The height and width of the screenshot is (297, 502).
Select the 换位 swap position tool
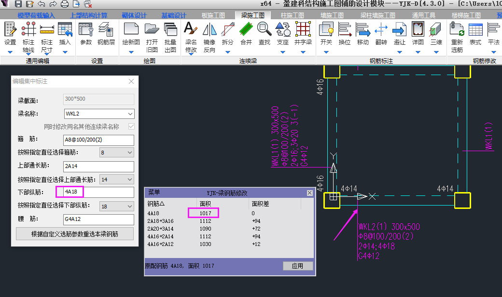pos(345,29)
